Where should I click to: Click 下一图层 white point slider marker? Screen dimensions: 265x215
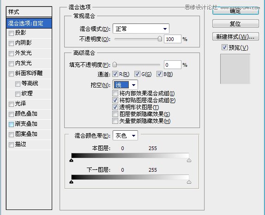point(189,182)
